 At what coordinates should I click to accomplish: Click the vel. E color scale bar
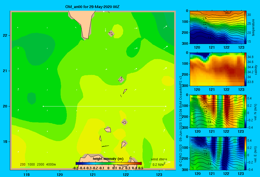tap(245, 153)
